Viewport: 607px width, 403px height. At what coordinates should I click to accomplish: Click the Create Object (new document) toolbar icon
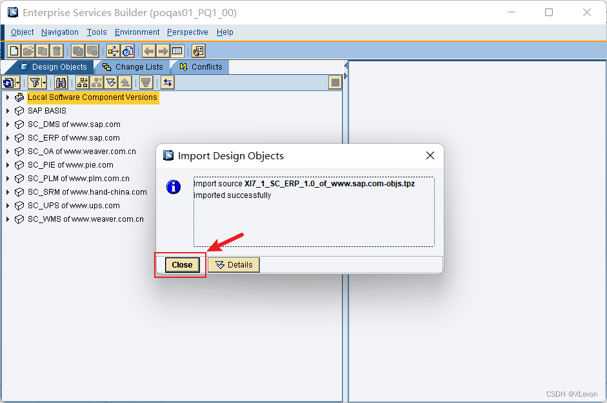coord(14,51)
